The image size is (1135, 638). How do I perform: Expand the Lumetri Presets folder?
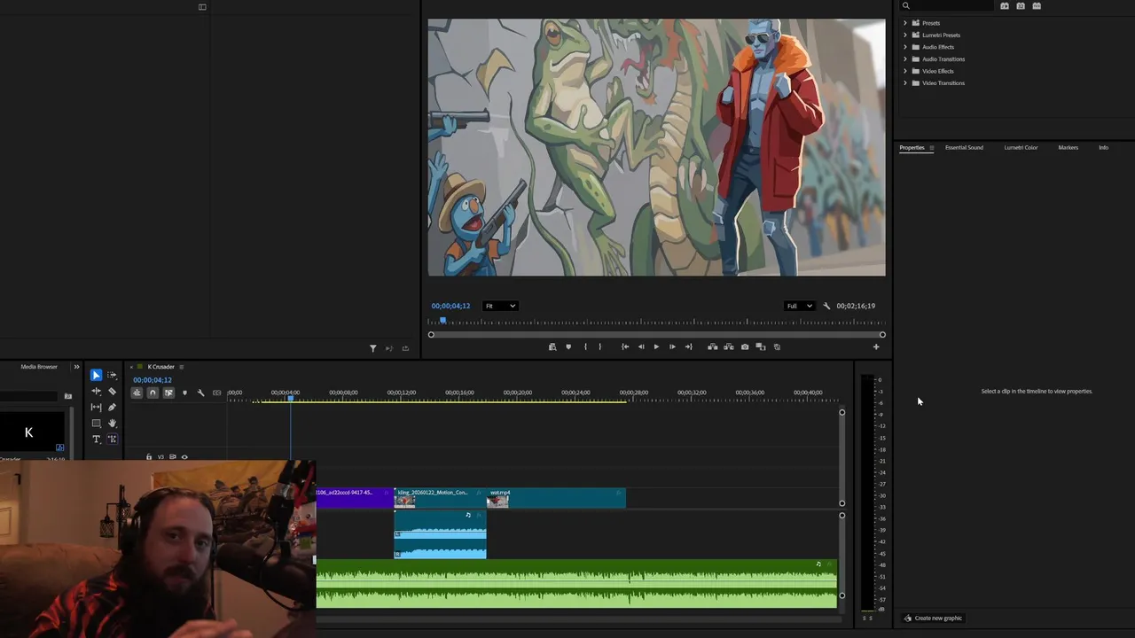click(905, 35)
